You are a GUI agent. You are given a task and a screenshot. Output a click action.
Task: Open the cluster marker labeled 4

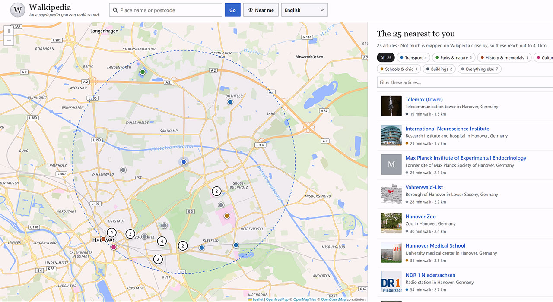(x=162, y=242)
